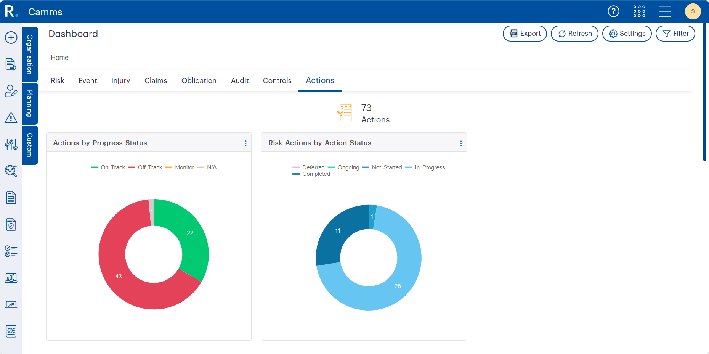The image size is (709, 354).
Task: Switch to the Claims tab
Action: [x=156, y=80]
